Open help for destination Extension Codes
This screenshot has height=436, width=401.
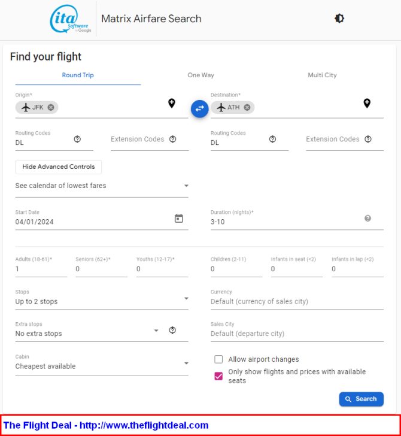pyautogui.click(x=368, y=139)
